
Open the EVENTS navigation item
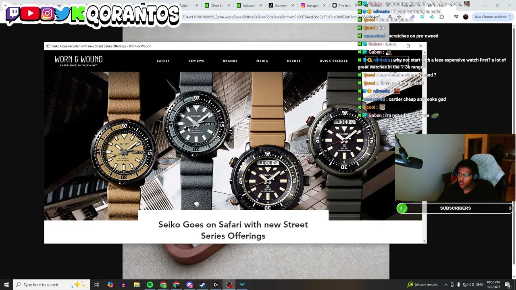[293, 61]
